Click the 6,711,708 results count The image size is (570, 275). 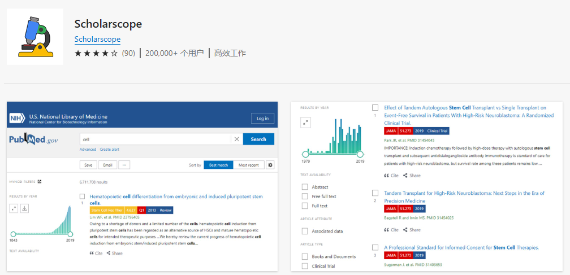click(x=93, y=182)
